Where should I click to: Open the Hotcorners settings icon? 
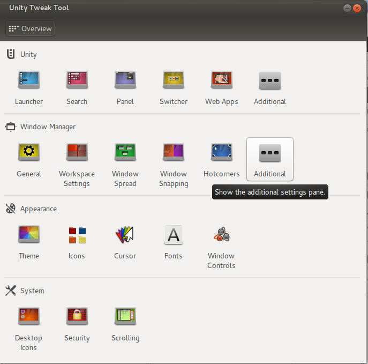222,152
